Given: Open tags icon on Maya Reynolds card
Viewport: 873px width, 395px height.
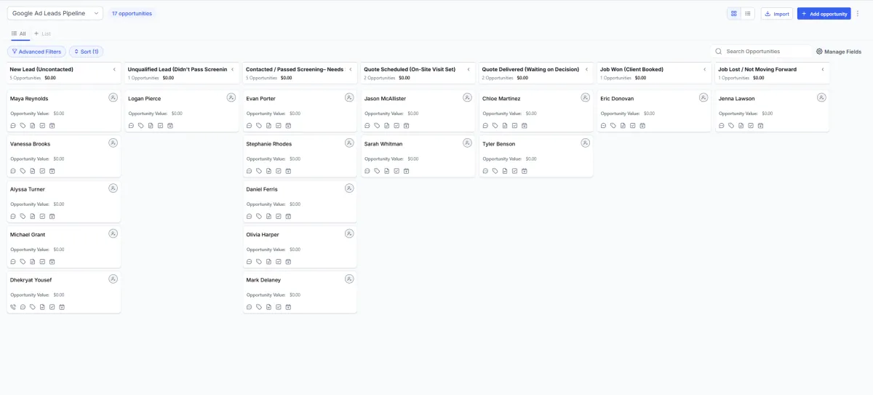Looking at the screenshot, I should pos(23,126).
